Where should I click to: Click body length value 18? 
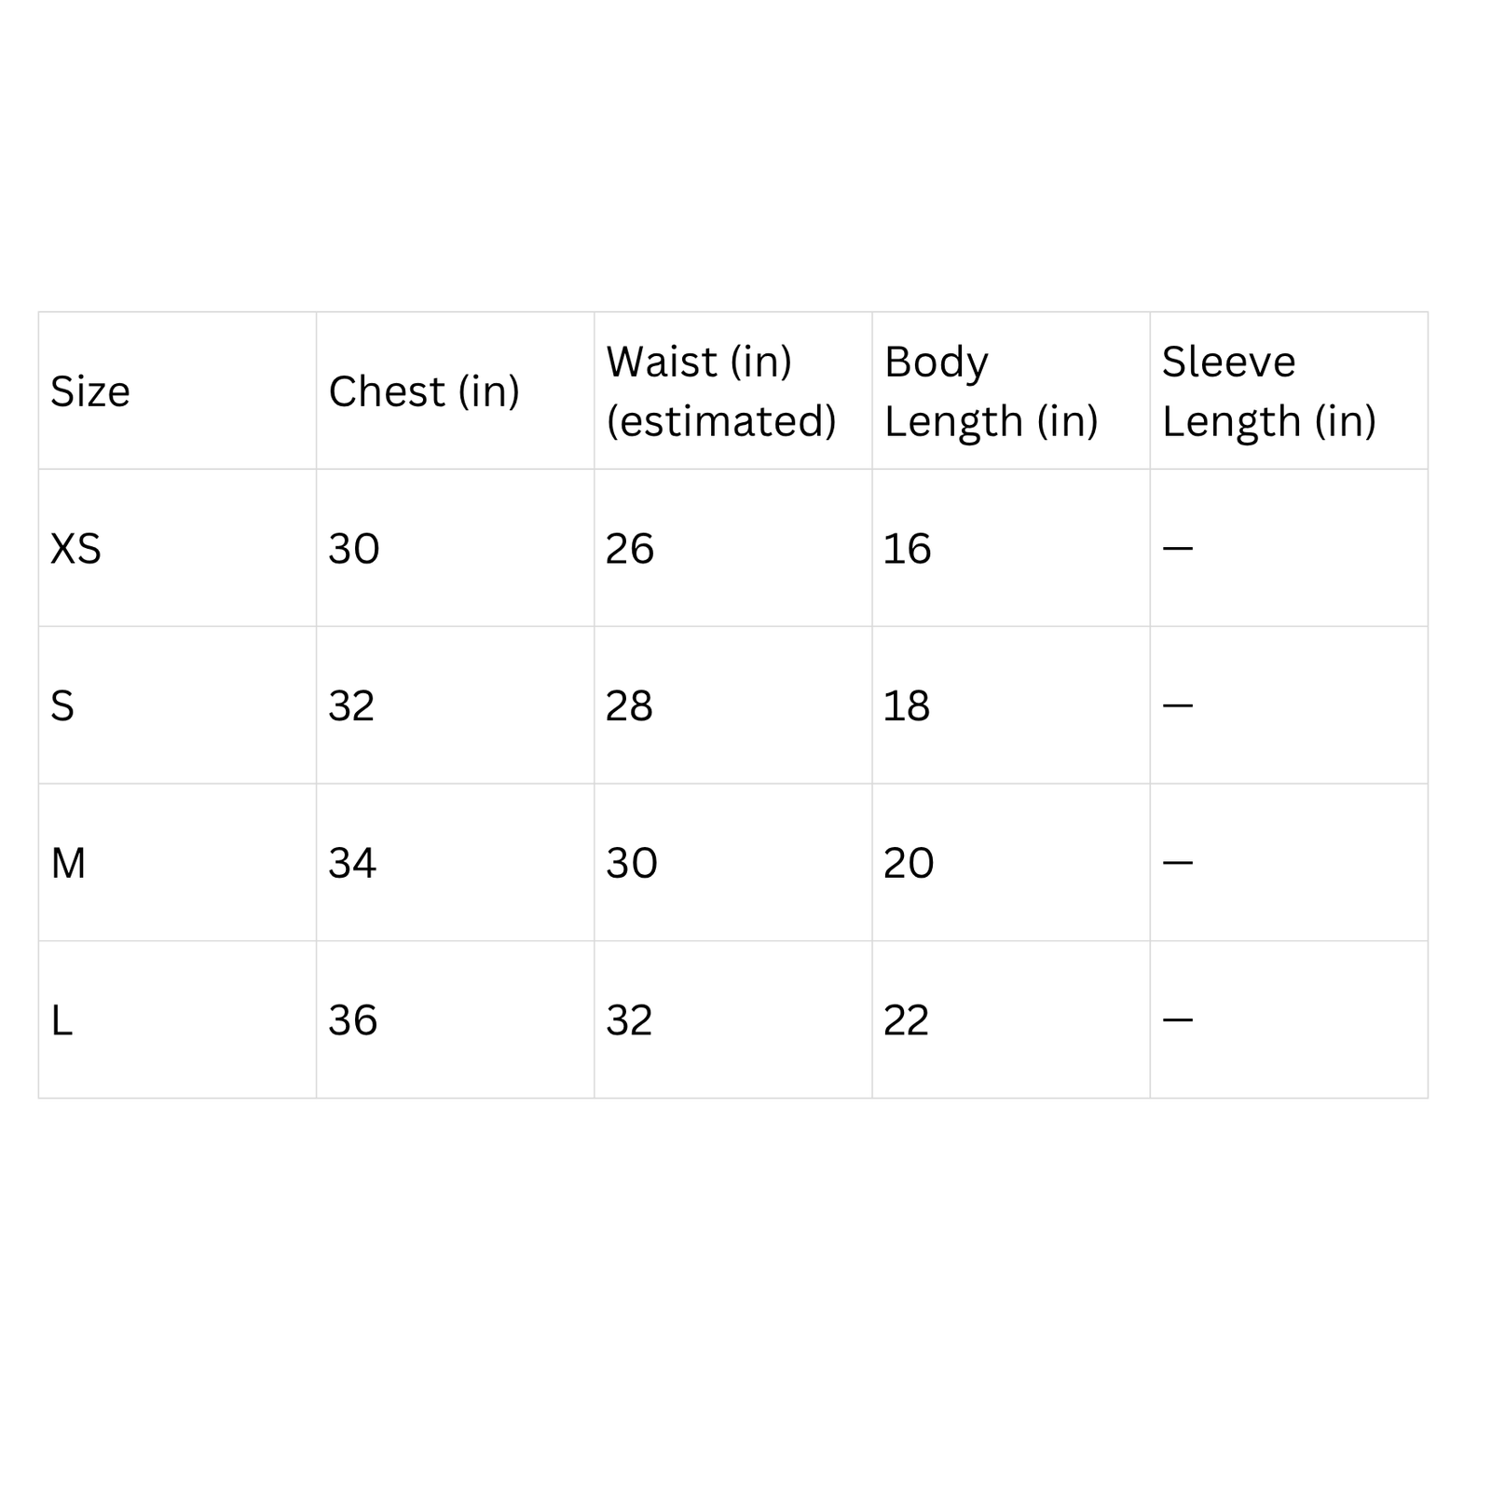[907, 706]
